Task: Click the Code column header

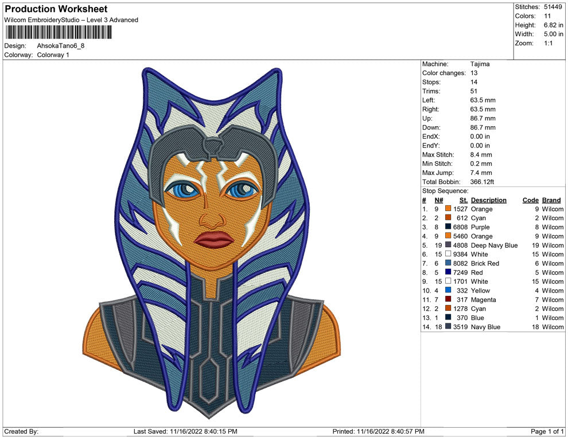Action: [531, 200]
